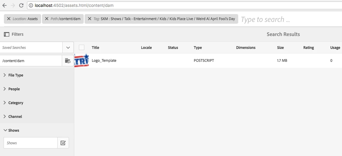Click the browser forward arrow
The height and width of the screenshot is (156, 342).
click(13, 5)
